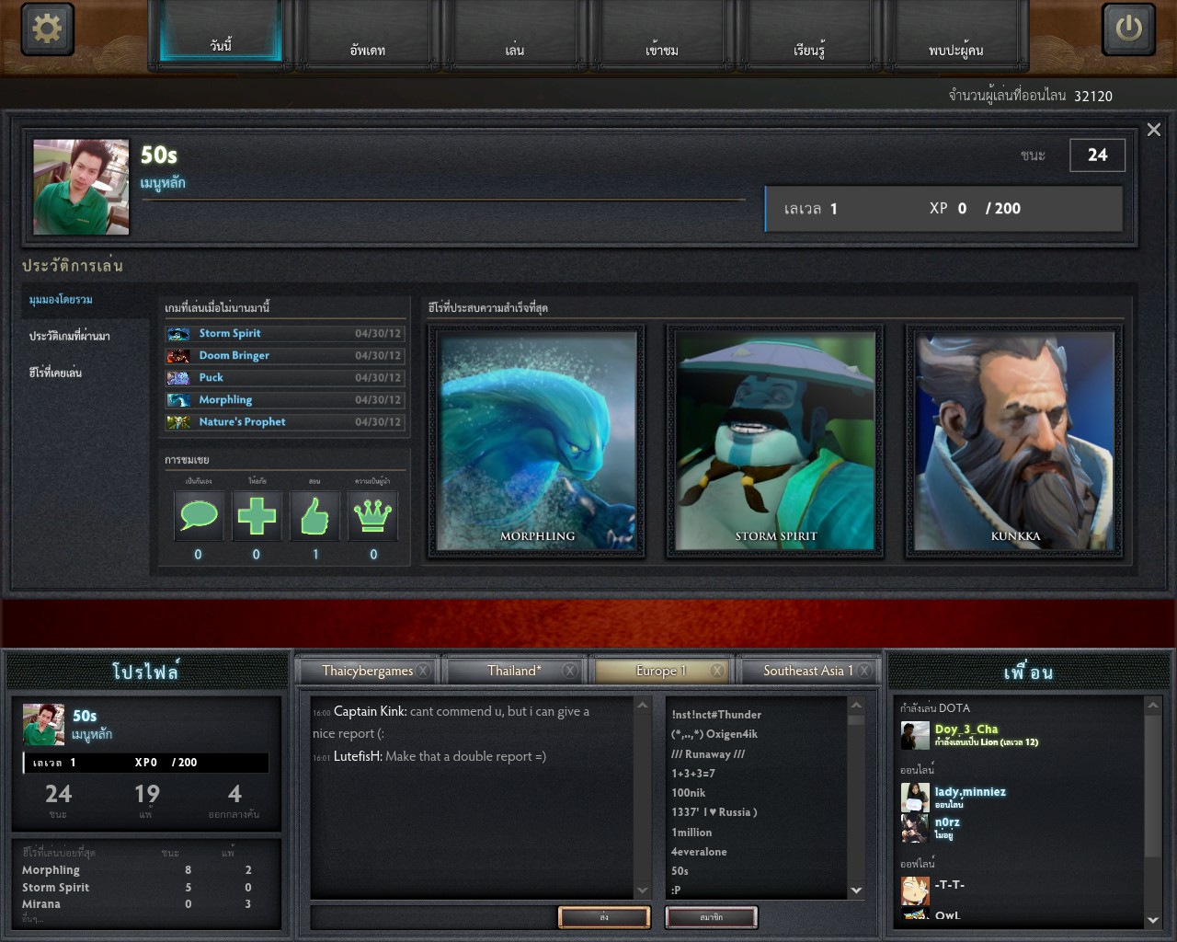The width and height of the screenshot is (1177, 942).
Task: Click the 50s name in โปรไฟล์ panel
Action: point(85,716)
